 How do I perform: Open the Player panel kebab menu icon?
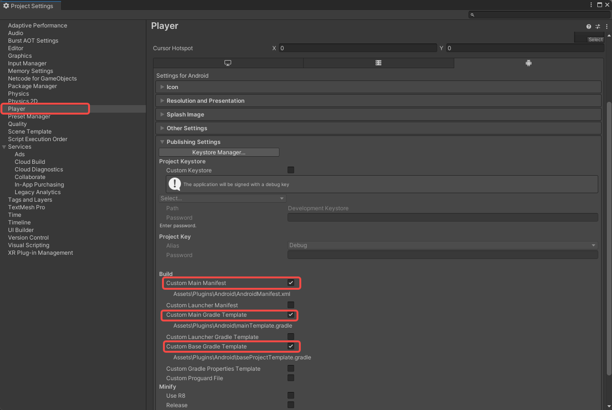click(607, 27)
